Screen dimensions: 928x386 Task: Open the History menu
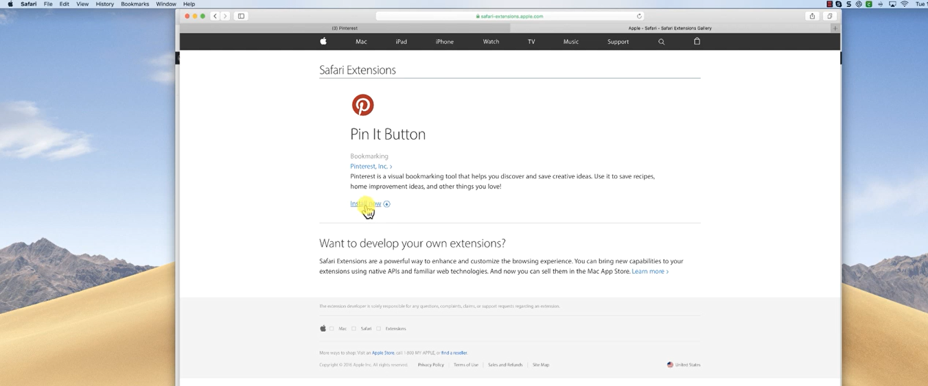104,4
